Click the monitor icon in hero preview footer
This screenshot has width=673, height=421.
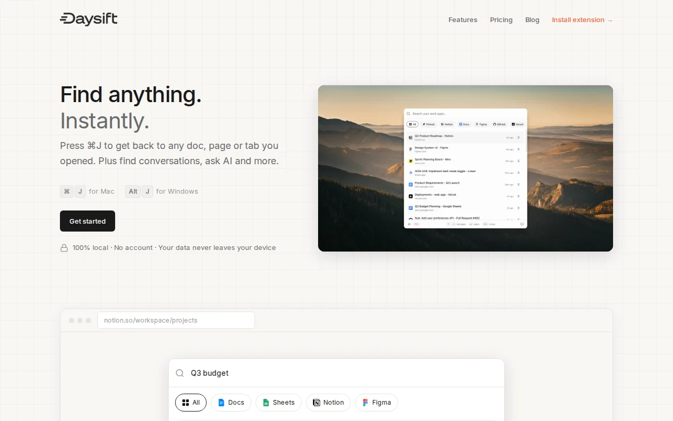tap(522, 224)
